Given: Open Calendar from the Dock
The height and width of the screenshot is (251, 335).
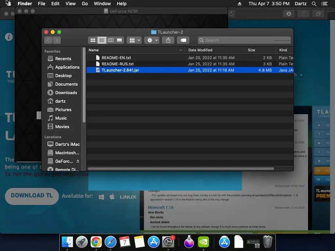Looking at the screenshot, I should [x=125, y=242].
